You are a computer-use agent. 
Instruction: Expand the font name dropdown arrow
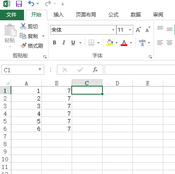[x=113, y=30]
